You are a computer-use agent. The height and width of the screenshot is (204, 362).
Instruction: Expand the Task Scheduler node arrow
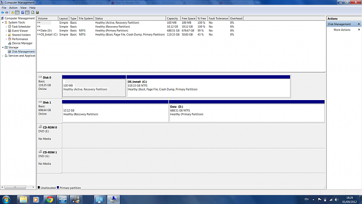click(x=6, y=27)
